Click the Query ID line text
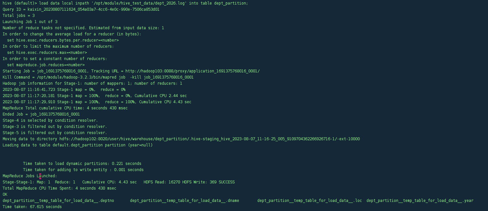The height and width of the screenshot is (211, 488). click(81, 9)
